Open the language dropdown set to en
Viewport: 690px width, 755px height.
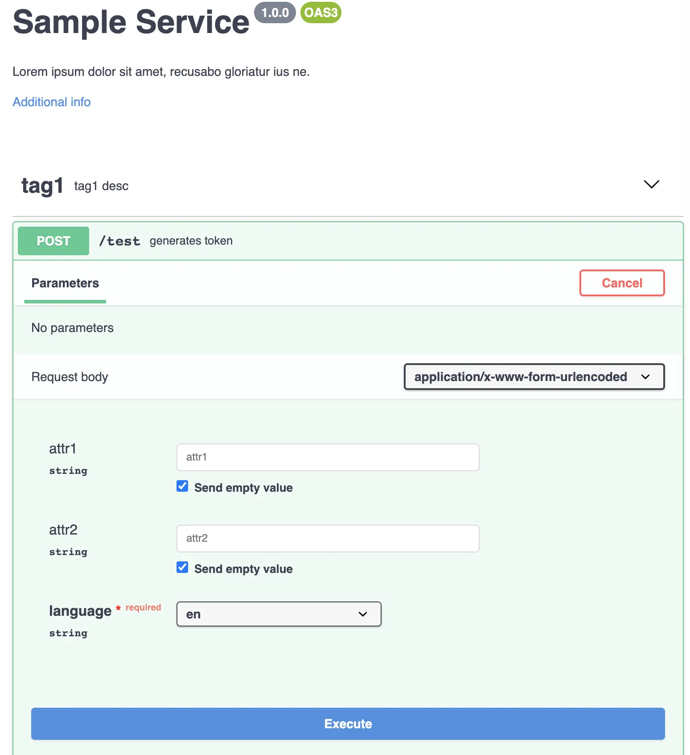click(x=279, y=614)
